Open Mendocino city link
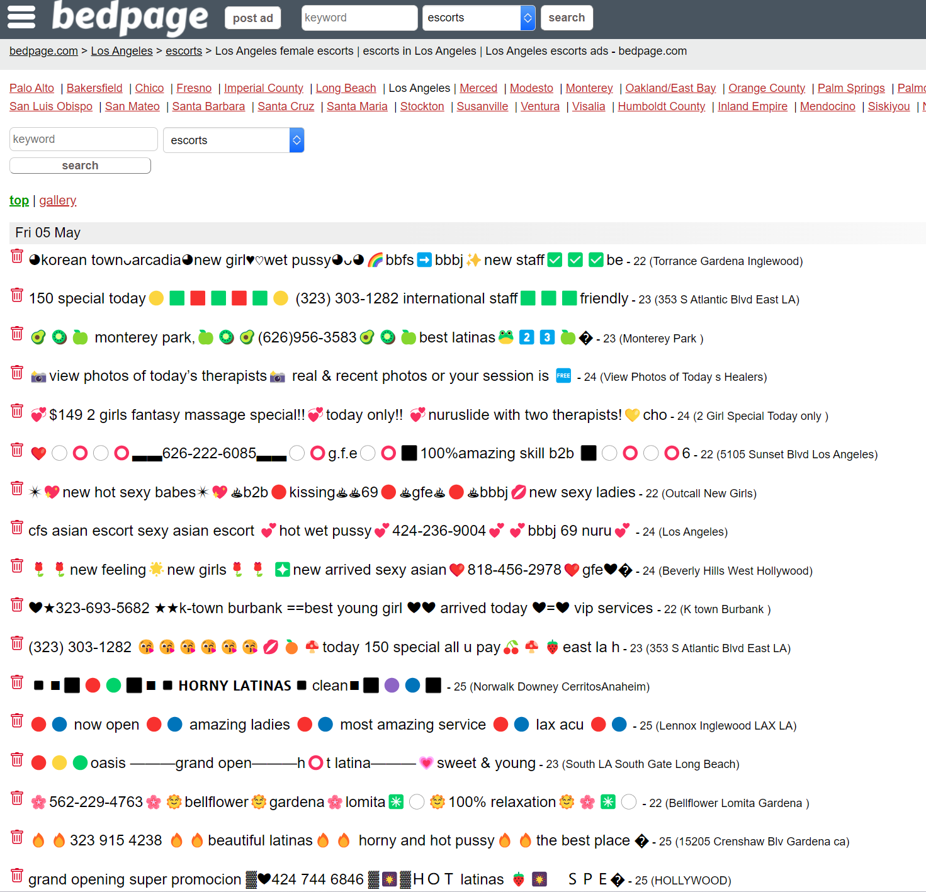 tap(828, 106)
